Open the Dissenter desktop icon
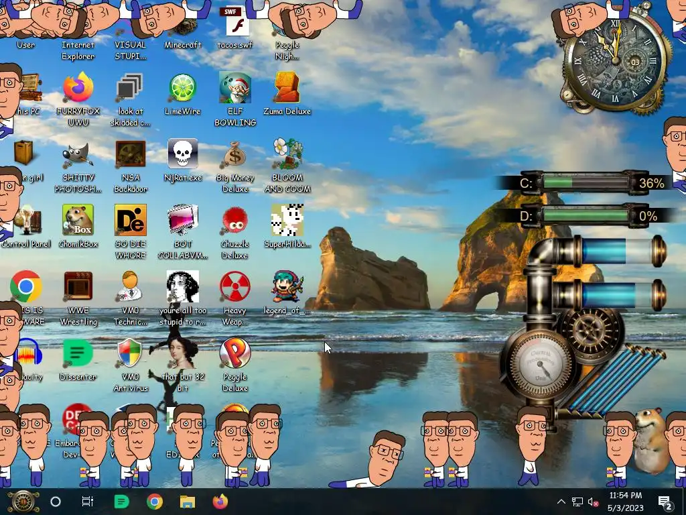Screen dimensions: 686x515 pyautogui.click(x=78, y=353)
